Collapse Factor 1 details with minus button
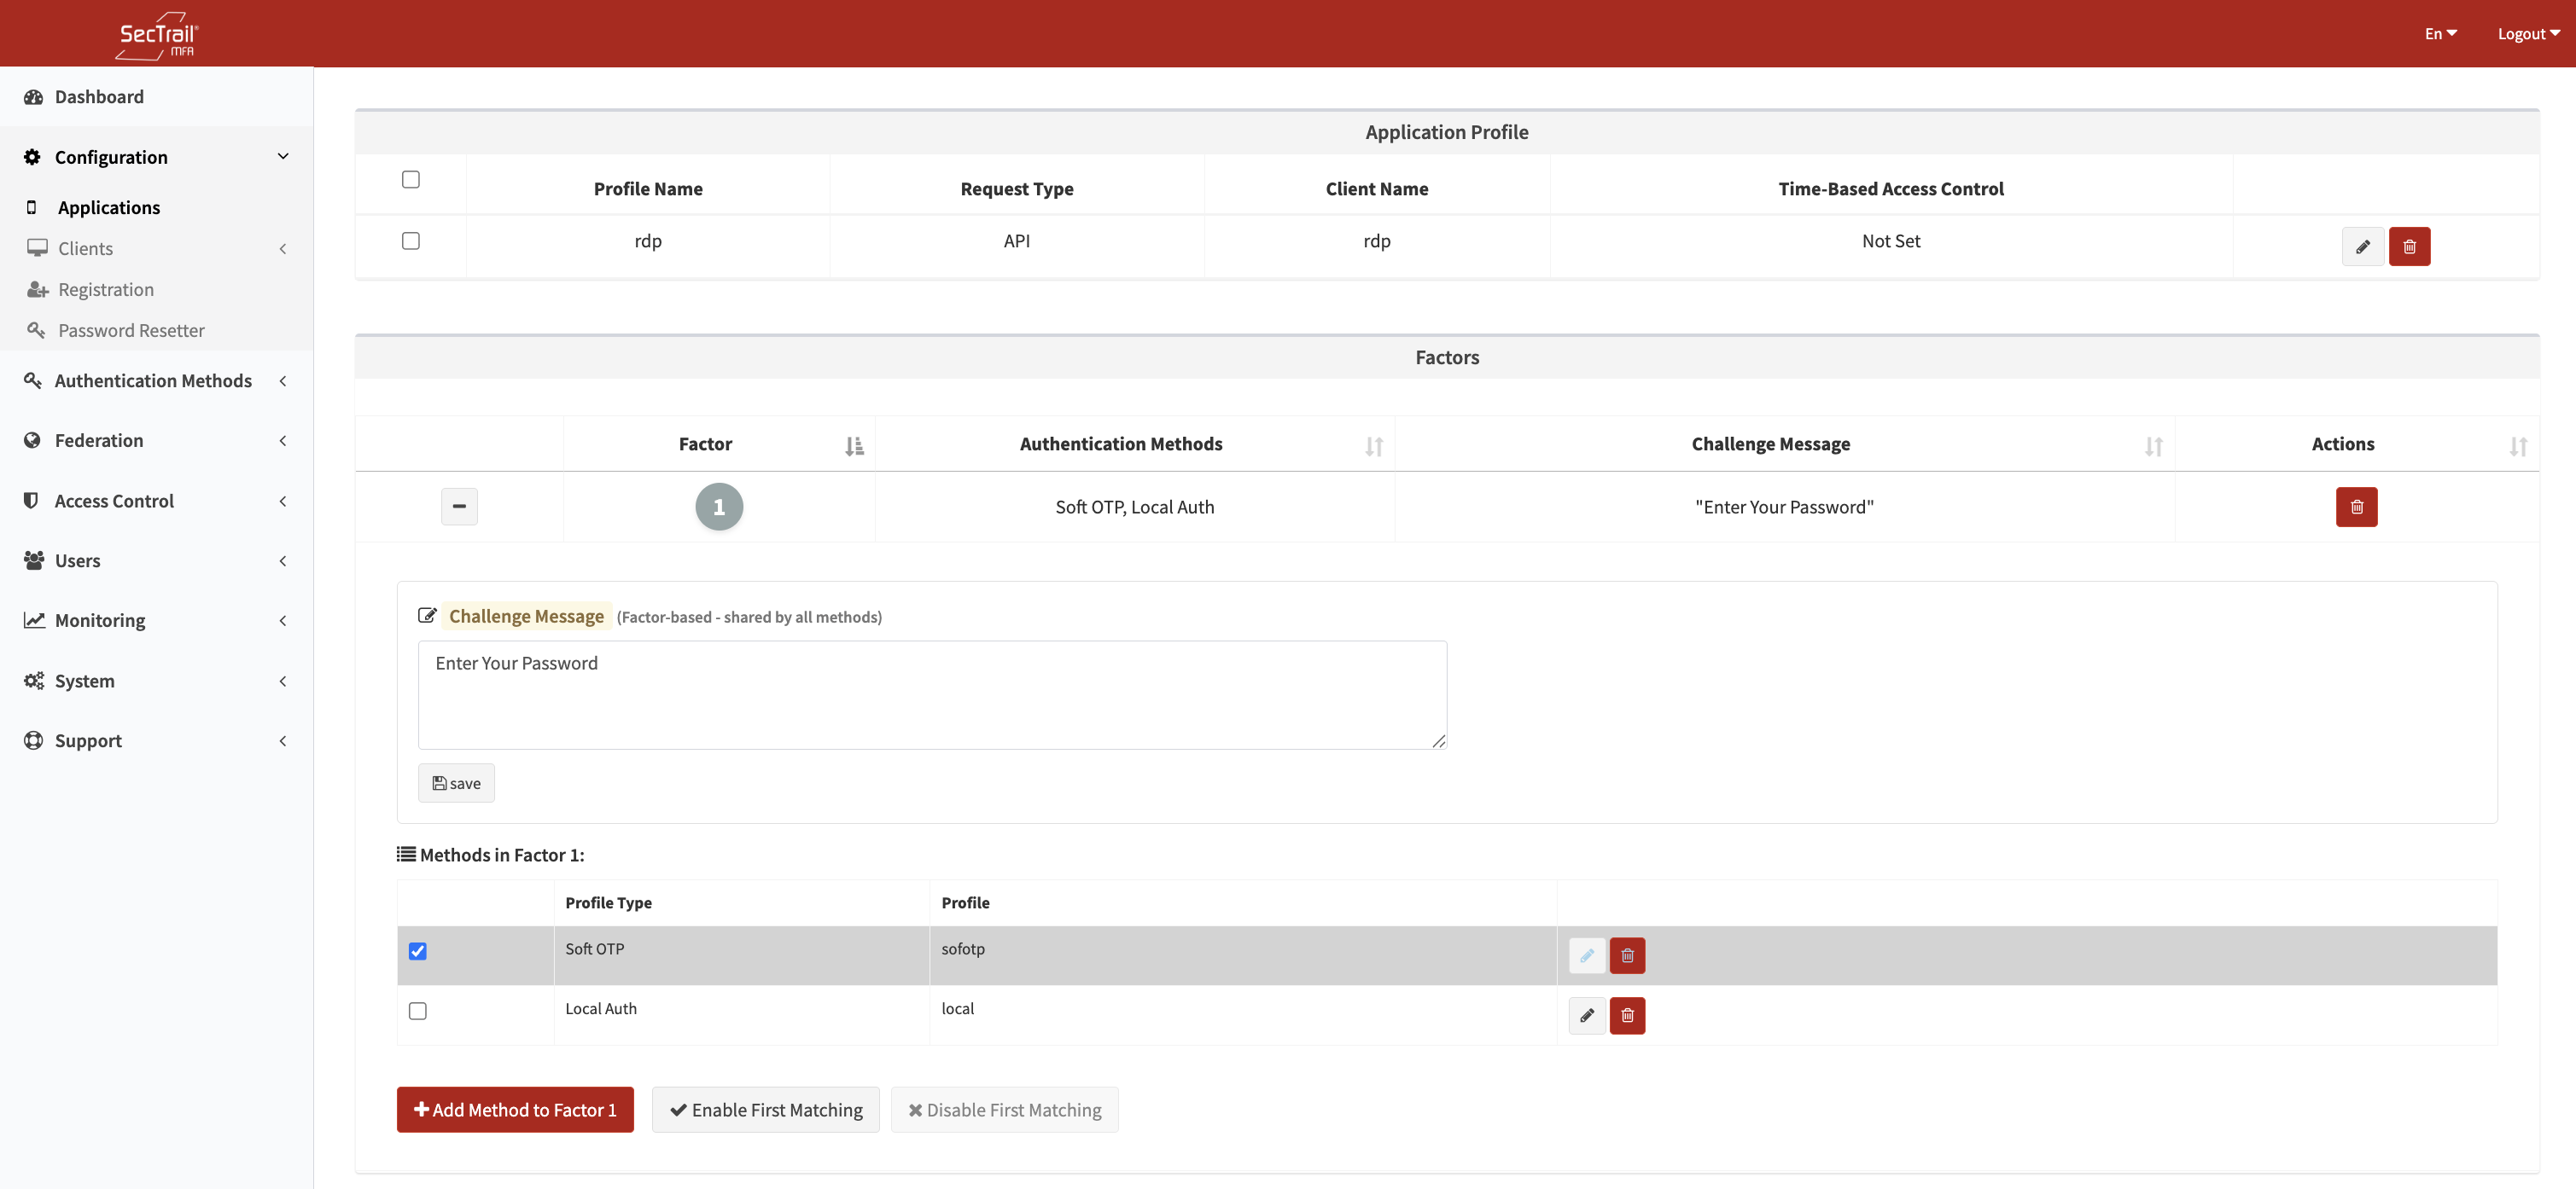Screen dimensions: 2576x1189 (x=459, y=507)
